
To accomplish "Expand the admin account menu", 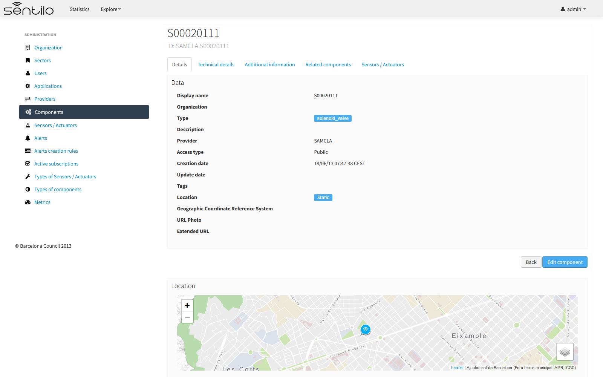I will (x=573, y=9).
